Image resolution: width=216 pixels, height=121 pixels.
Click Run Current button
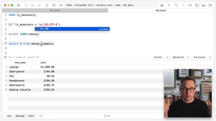pyautogui.click(x=199, y=57)
